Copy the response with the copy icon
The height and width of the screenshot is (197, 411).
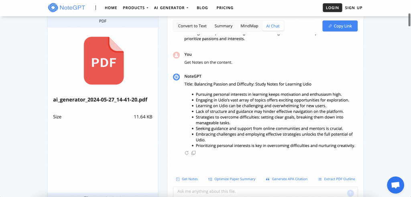point(193,153)
